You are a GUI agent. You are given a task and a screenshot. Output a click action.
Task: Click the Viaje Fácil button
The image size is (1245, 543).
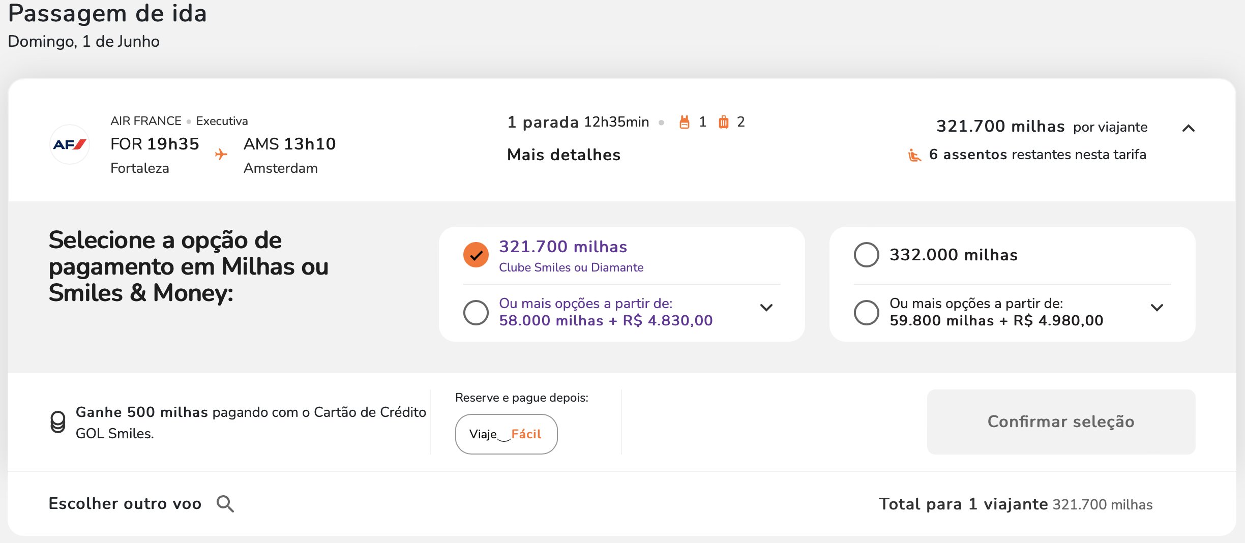(507, 434)
